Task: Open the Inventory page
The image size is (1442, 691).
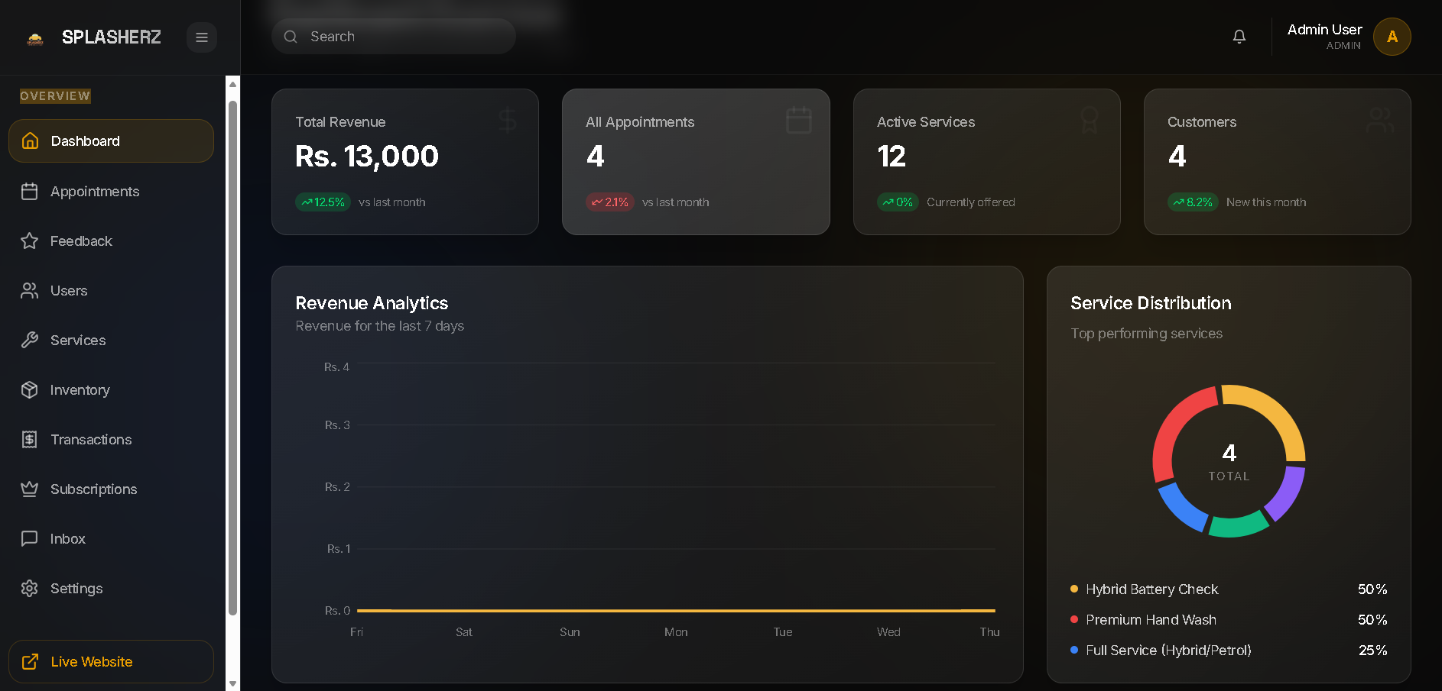Action: pyautogui.click(x=111, y=390)
